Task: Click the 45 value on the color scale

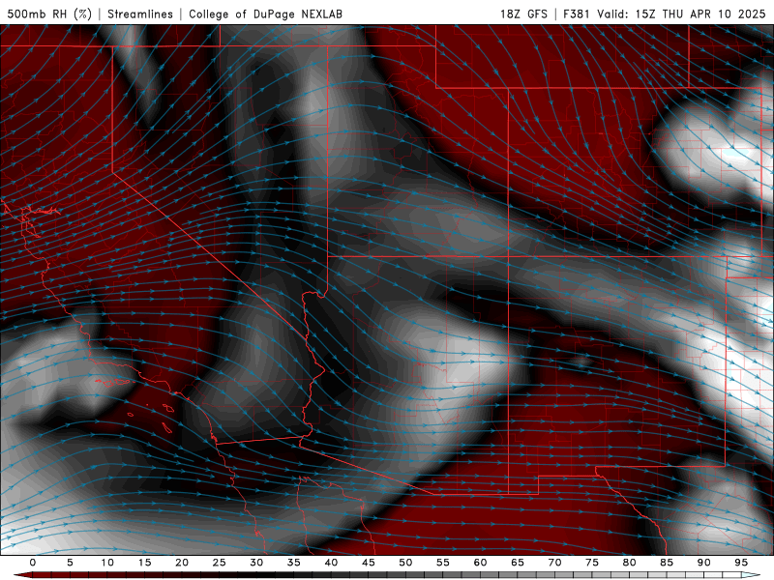Action: pyautogui.click(x=369, y=563)
